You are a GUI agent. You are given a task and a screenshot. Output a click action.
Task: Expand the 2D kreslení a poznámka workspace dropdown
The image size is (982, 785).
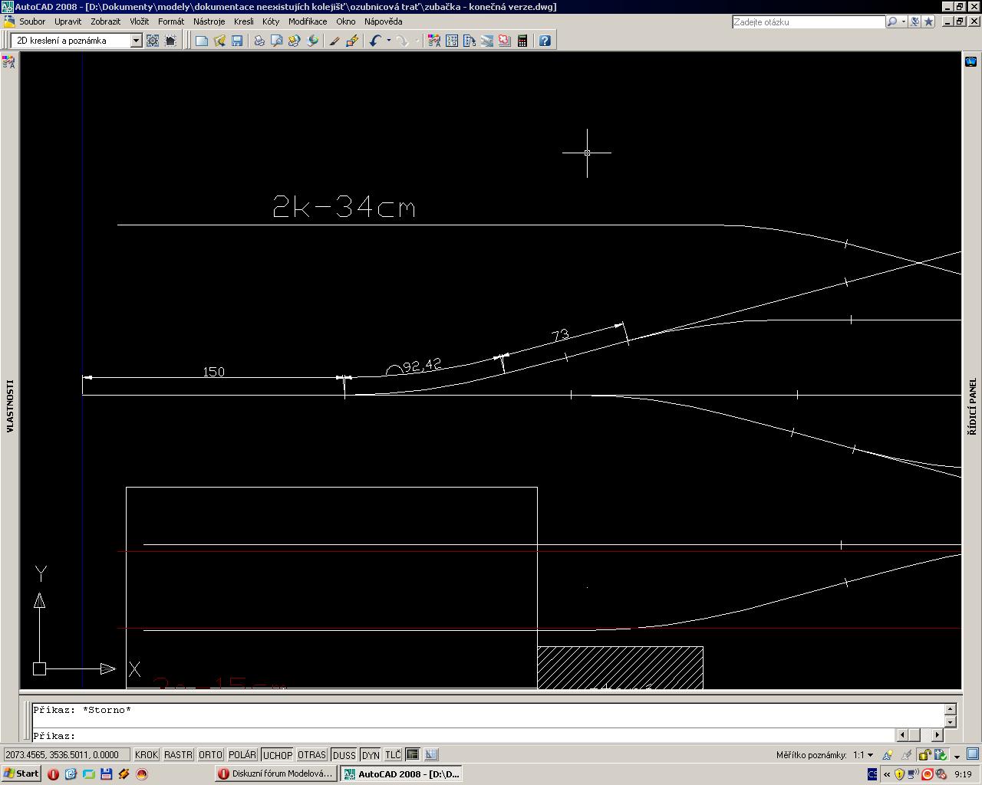coord(136,41)
